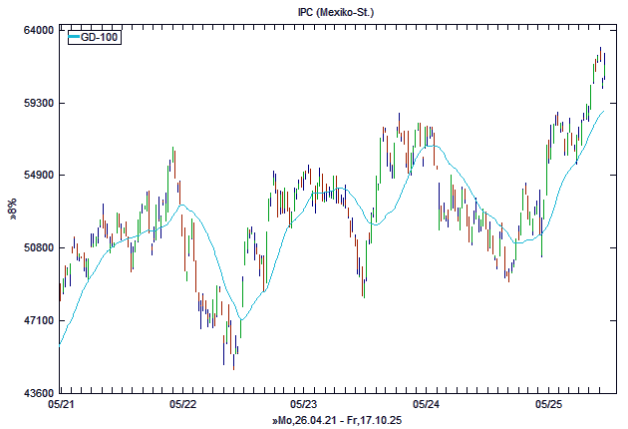628x429 pixels.
Task: Click the »8% y-axis label
Action: [12, 210]
